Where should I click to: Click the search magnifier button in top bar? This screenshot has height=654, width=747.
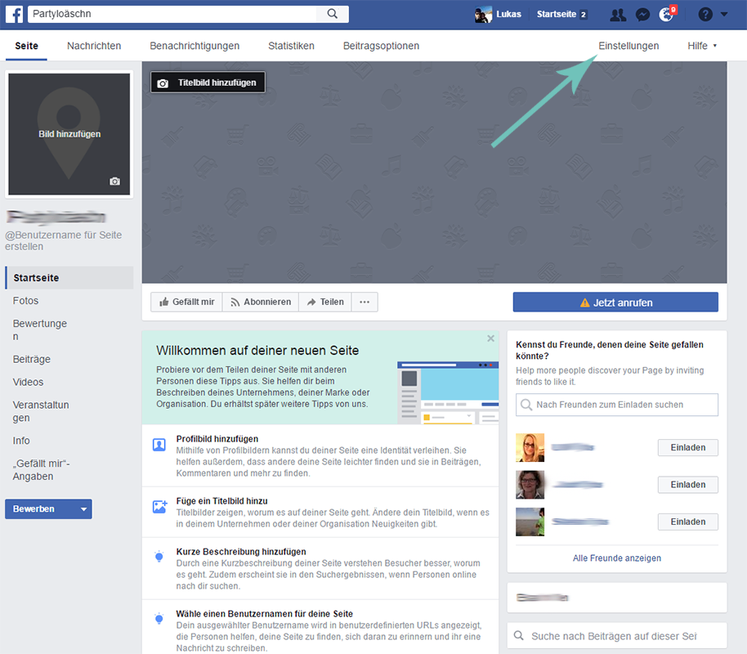tap(333, 14)
